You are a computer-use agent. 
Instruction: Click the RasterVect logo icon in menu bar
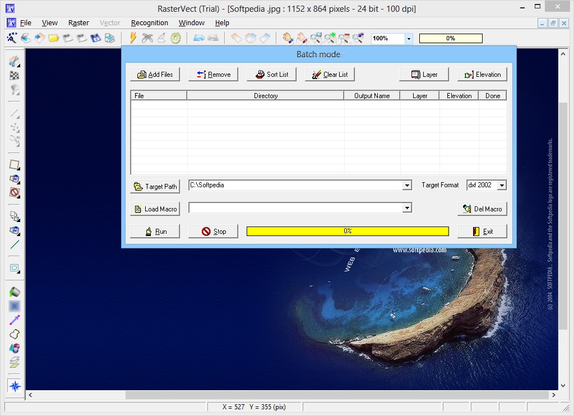coord(11,22)
